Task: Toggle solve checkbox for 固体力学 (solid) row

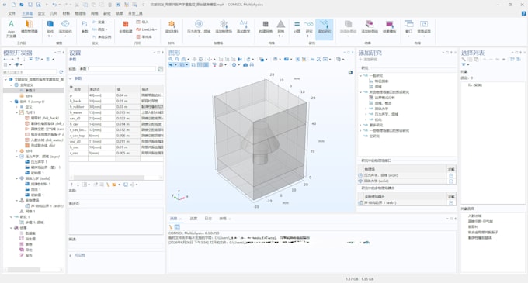Action: [451, 181]
